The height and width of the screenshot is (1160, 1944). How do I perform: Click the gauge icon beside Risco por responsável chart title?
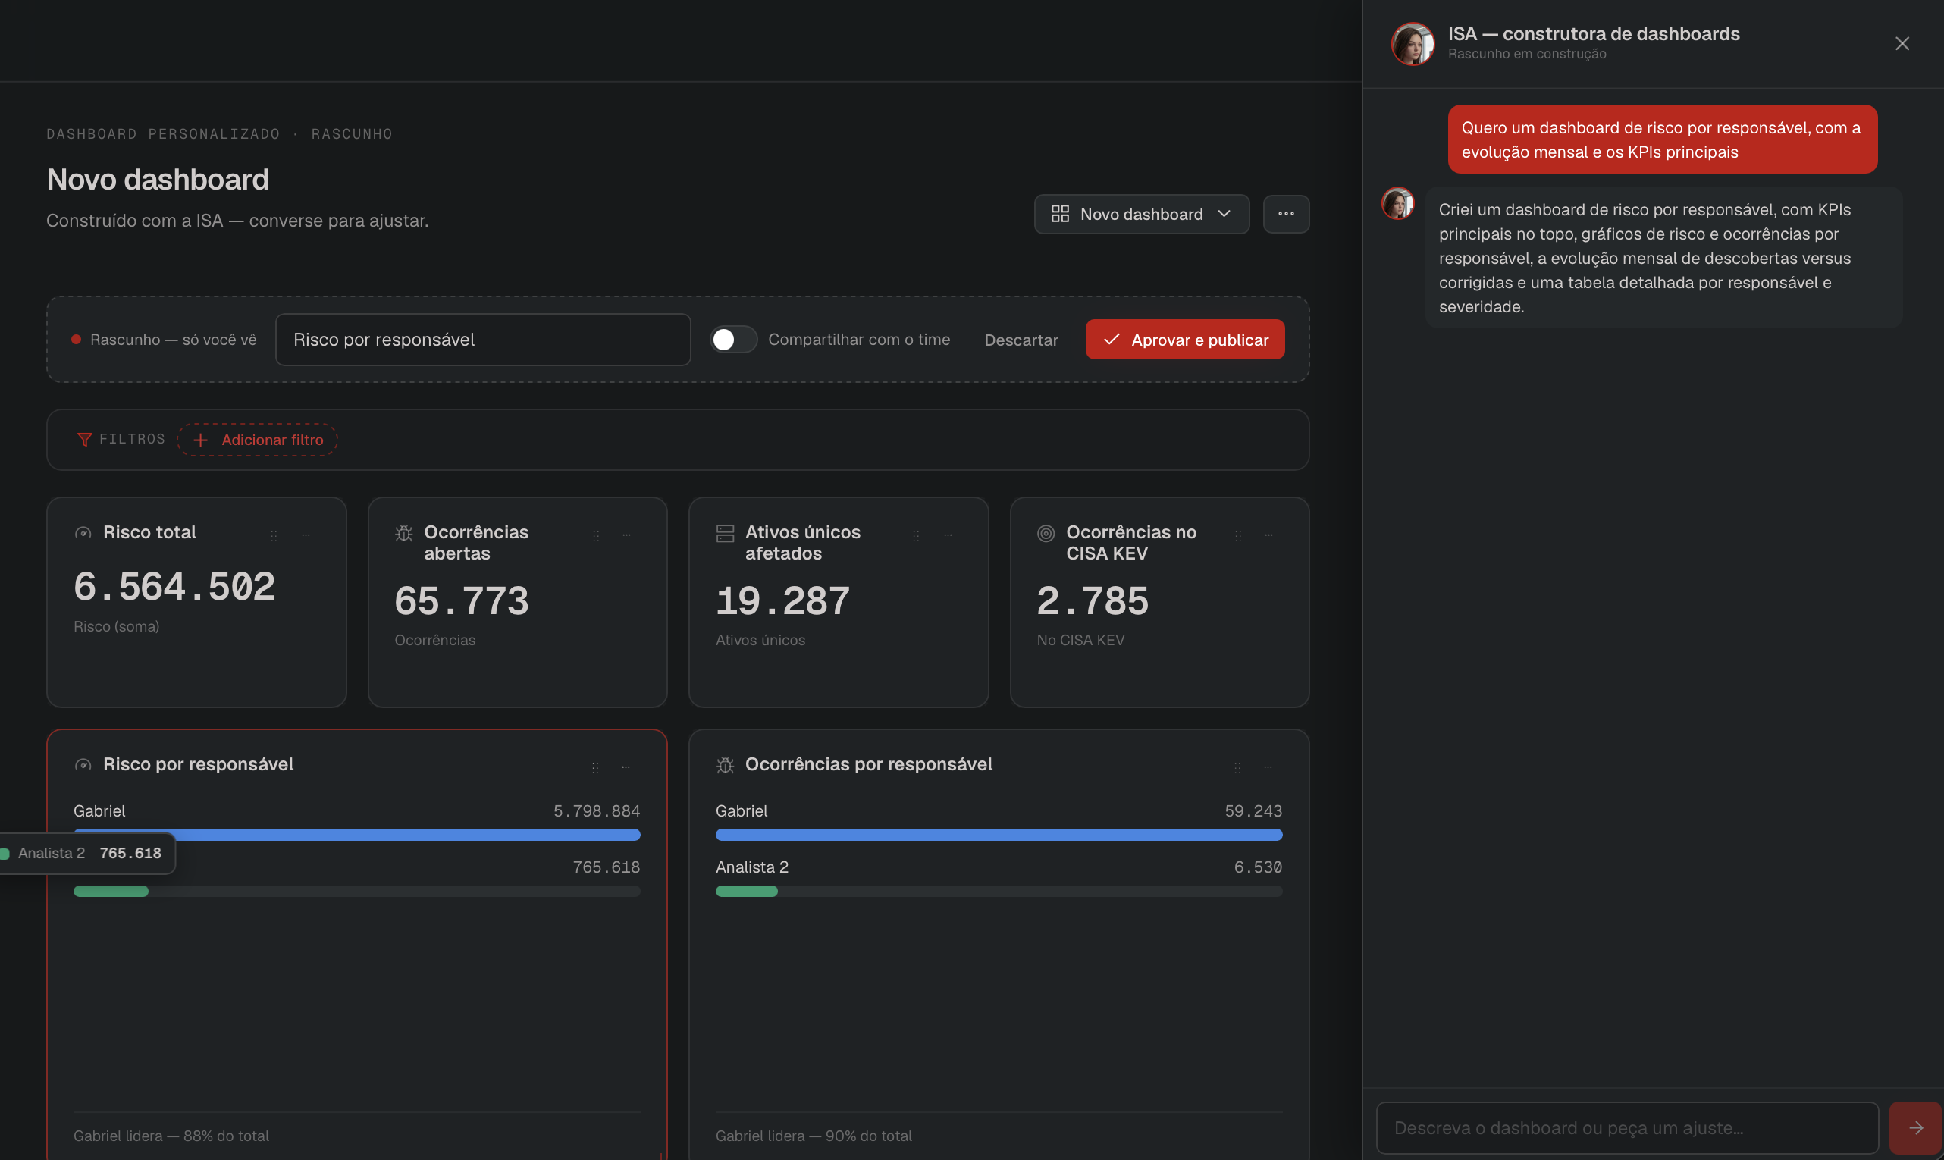[83, 764]
